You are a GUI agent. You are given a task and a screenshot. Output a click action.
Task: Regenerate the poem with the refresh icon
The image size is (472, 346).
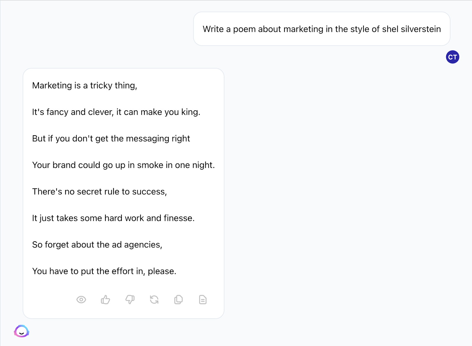pyautogui.click(x=154, y=300)
